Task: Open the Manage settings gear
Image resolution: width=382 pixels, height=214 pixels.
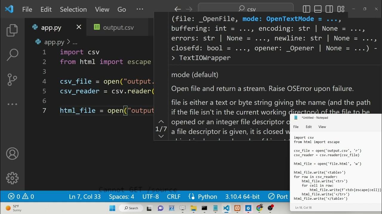Action: [x=12, y=178]
